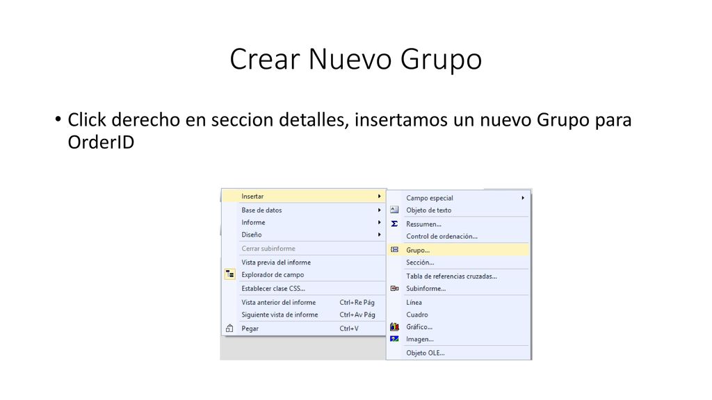Click the Explorador de campo tree icon
Screen dimensions: 712x400
[229, 274]
